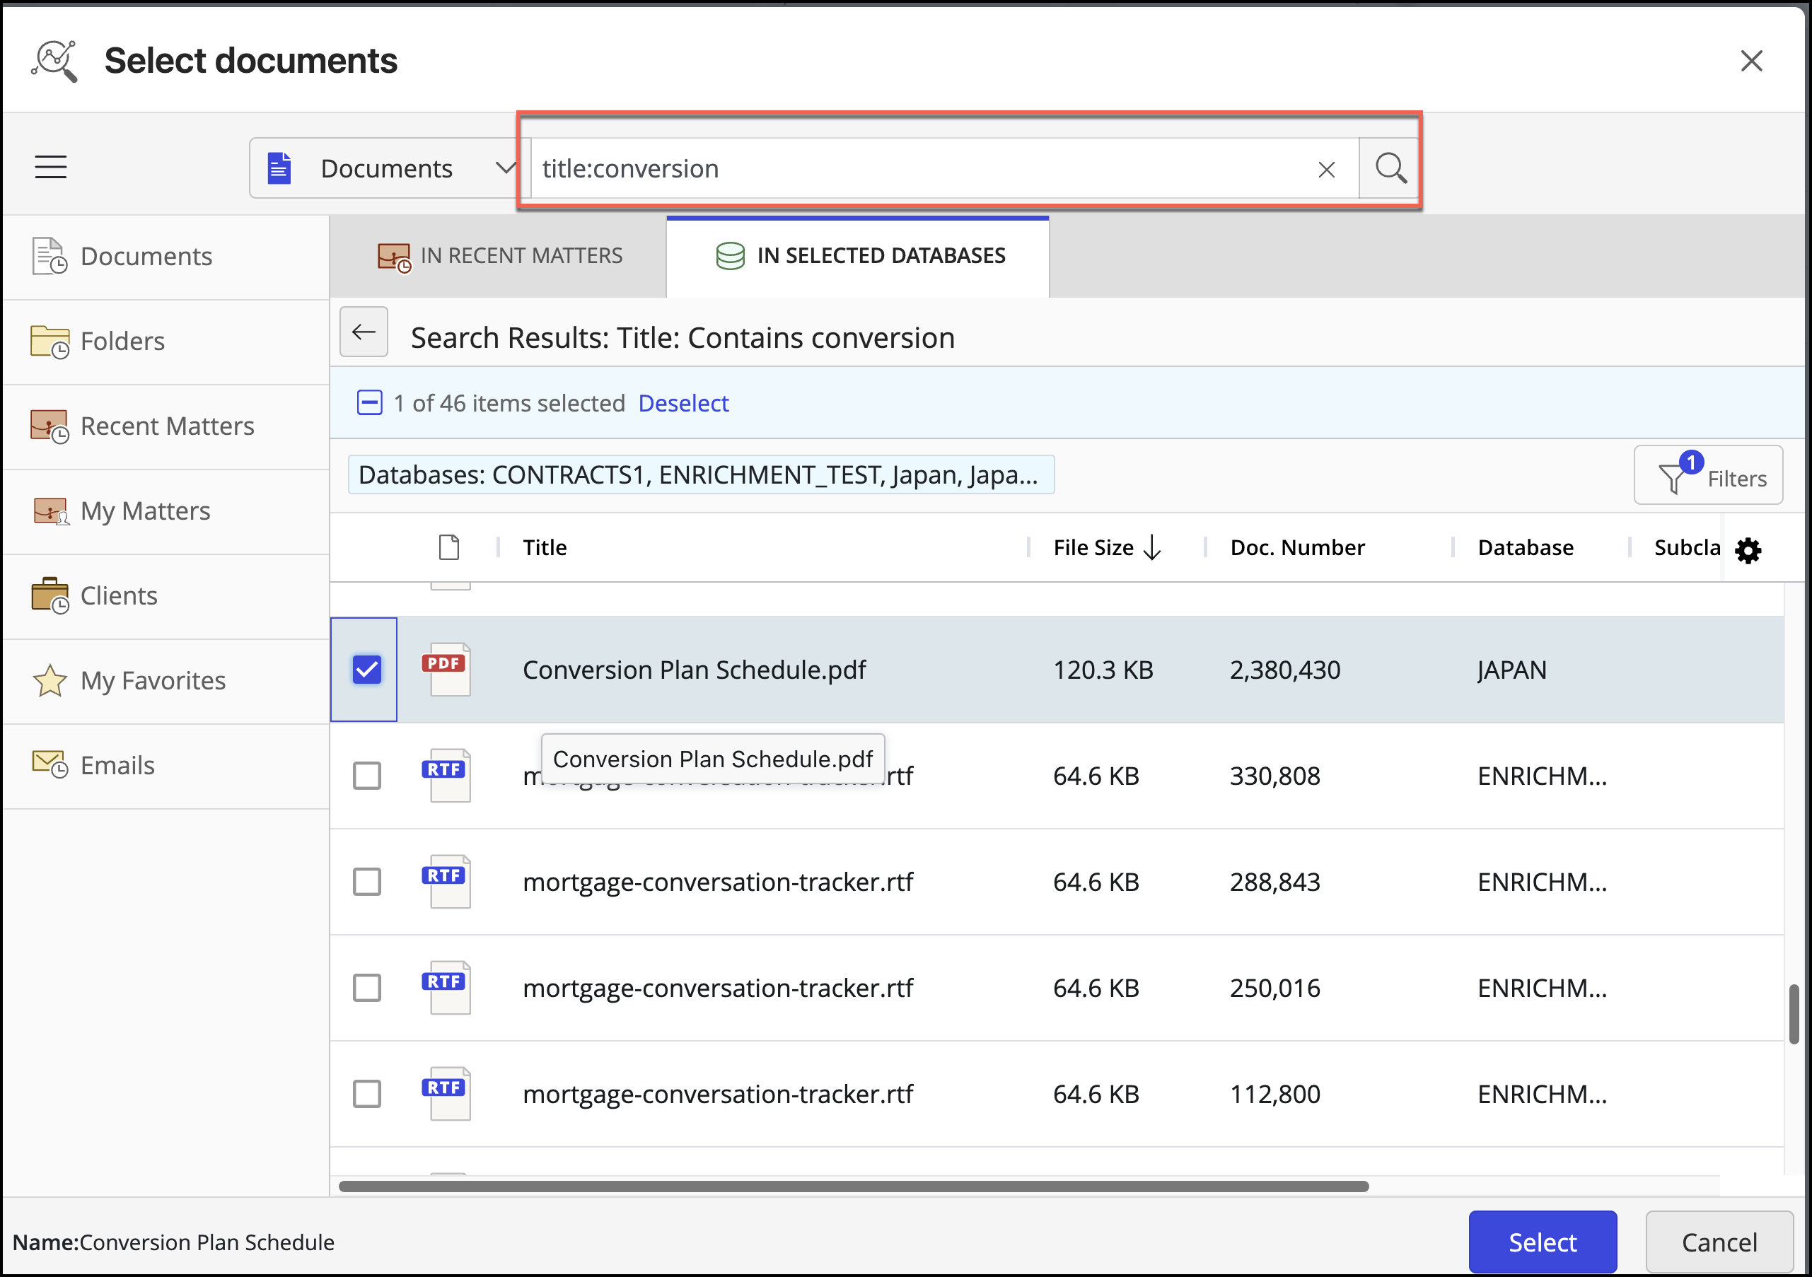Clear the title:conversion search text
The width and height of the screenshot is (1812, 1277).
coord(1326,169)
